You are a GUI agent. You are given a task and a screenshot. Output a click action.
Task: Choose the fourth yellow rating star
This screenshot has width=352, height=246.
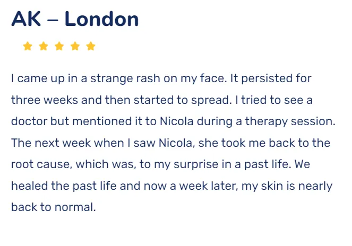[75, 46]
